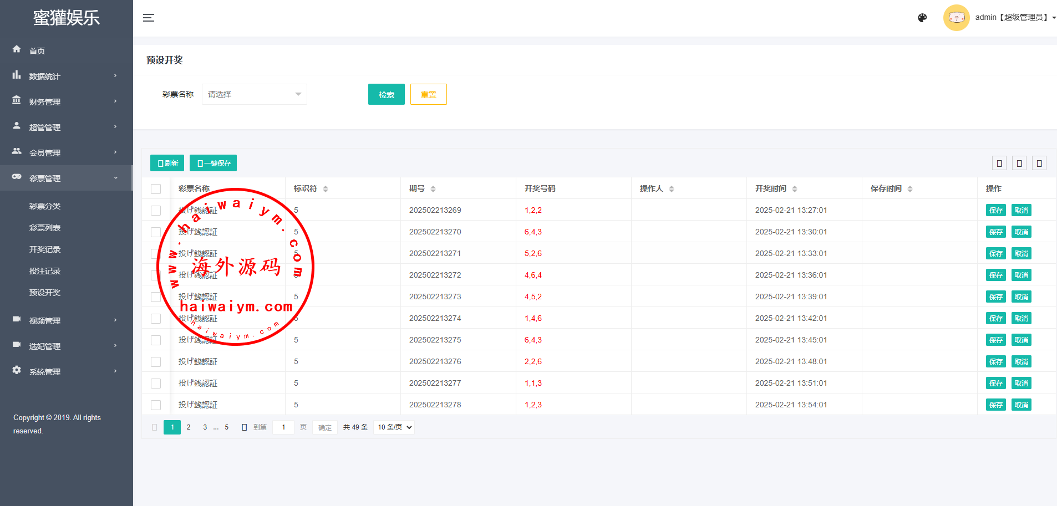The width and height of the screenshot is (1057, 506).
Task: Click the 检索 search button
Action: click(x=386, y=94)
